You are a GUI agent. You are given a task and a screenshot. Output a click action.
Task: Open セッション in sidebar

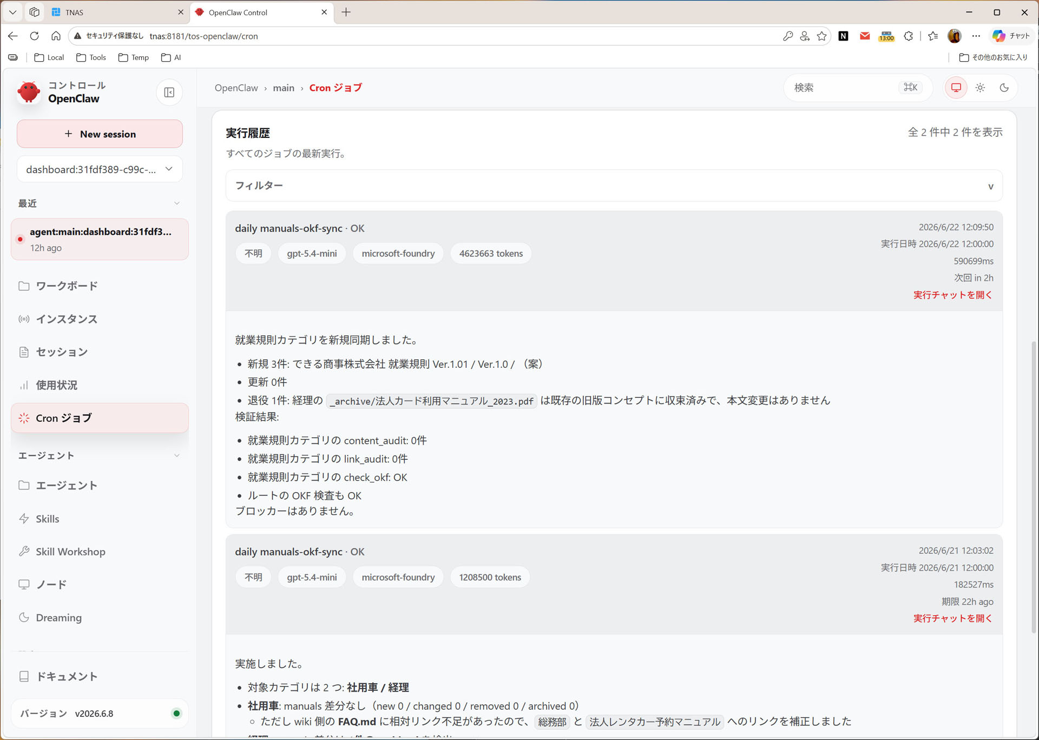pyautogui.click(x=100, y=352)
